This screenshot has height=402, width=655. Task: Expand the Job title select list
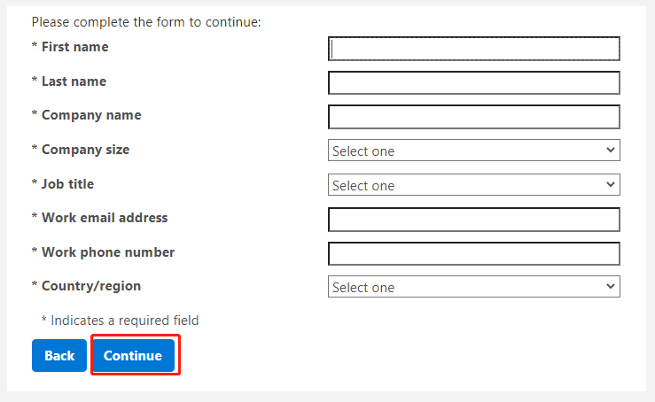click(x=473, y=184)
